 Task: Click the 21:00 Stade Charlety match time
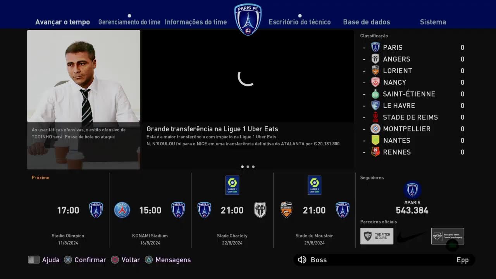click(232, 210)
